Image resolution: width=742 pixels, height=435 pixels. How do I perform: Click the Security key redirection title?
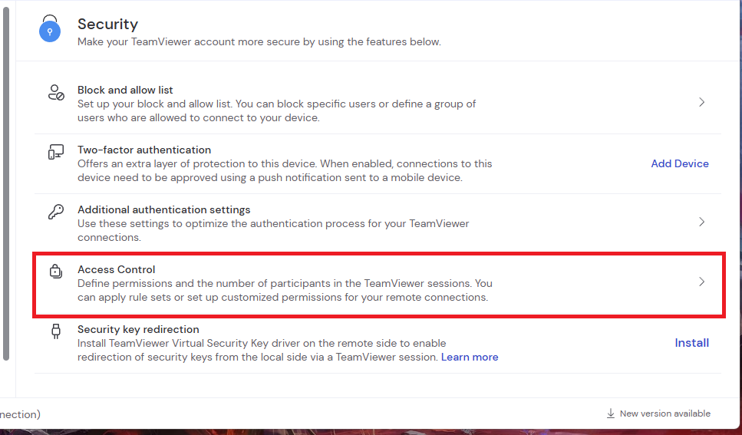pos(138,329)
